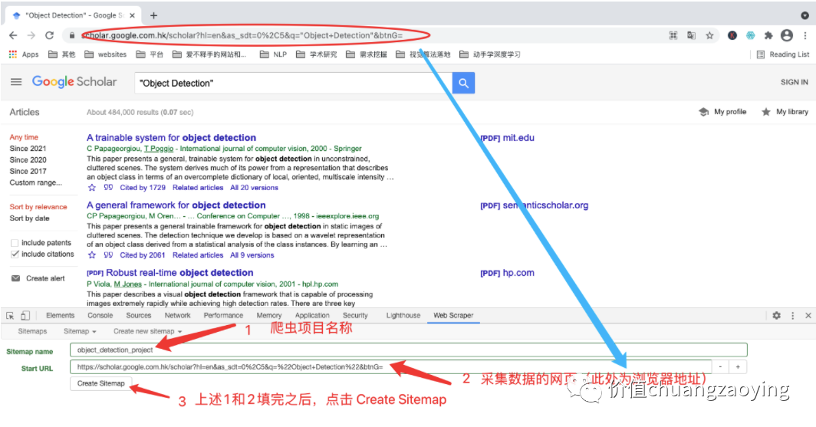Cite the trainable system article quote icon
The height and width of the screenshot is (427, 816).
click(x=108, y=188)
